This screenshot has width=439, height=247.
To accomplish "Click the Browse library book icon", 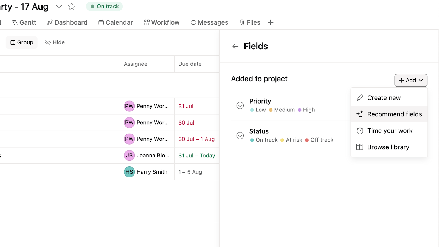I will [360, 147].
